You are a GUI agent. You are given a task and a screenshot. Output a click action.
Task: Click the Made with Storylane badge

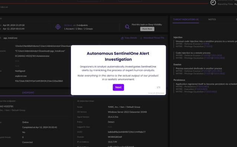156,93
